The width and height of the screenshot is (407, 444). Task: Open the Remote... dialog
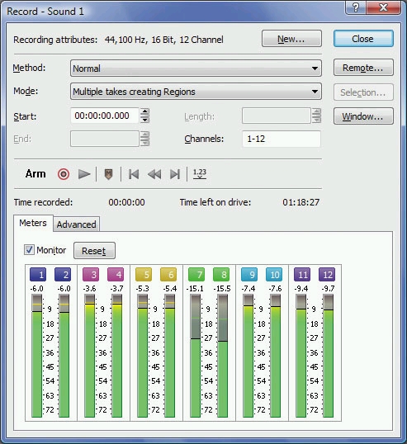(363, 68)
